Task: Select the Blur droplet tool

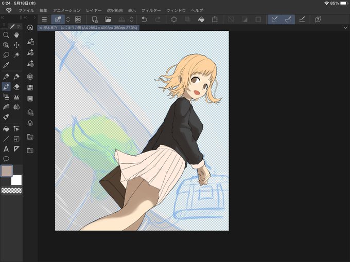Action: tap(16, 107)
